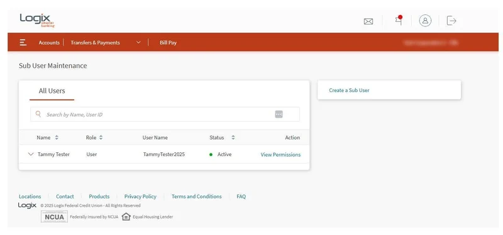Click the User Name column header
503x235 pixels.
(x=155, y=137)
